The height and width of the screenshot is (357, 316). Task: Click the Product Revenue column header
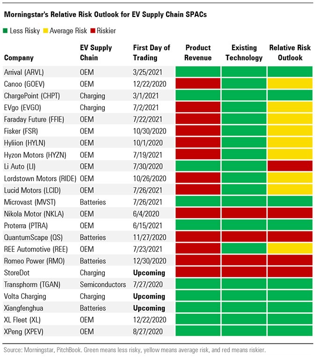198,53
